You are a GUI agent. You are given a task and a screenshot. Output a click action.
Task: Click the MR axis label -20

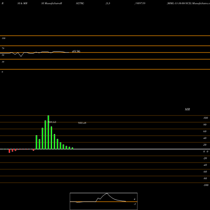pos(205,158)
